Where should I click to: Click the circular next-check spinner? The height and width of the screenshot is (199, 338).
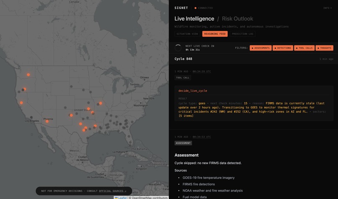178,48
